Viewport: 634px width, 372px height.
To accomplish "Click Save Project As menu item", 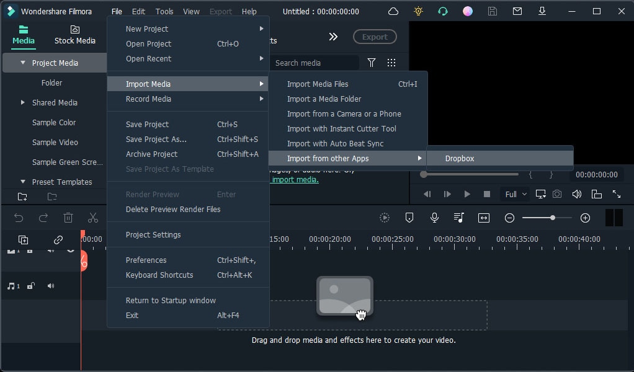I will click(x=188, y=139).
